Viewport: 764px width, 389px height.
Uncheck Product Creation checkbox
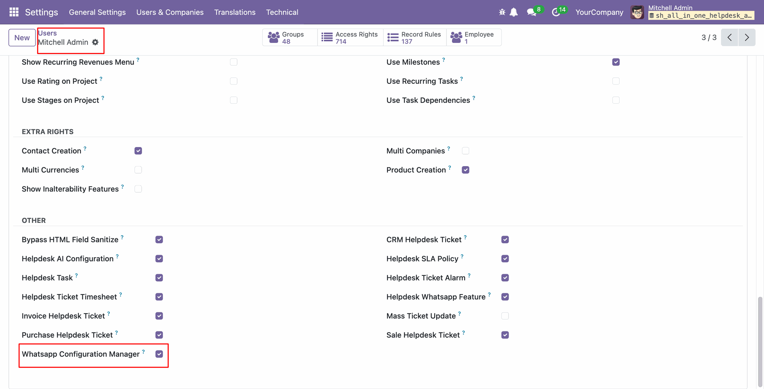[466, 170]
